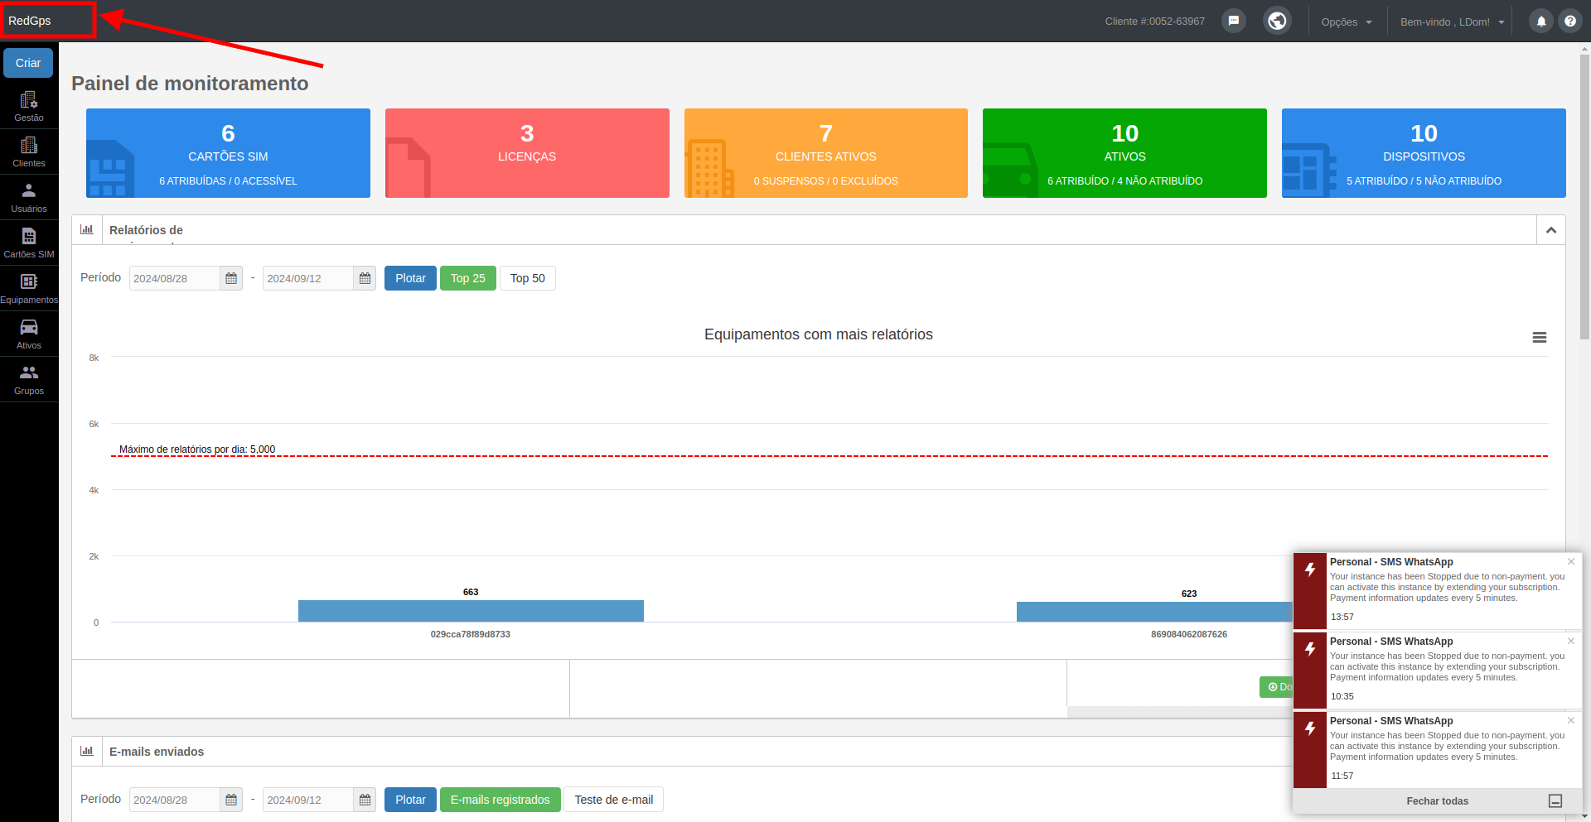
Task: Open Cartões SIM from the sidebar
Action: click(29, 243)
